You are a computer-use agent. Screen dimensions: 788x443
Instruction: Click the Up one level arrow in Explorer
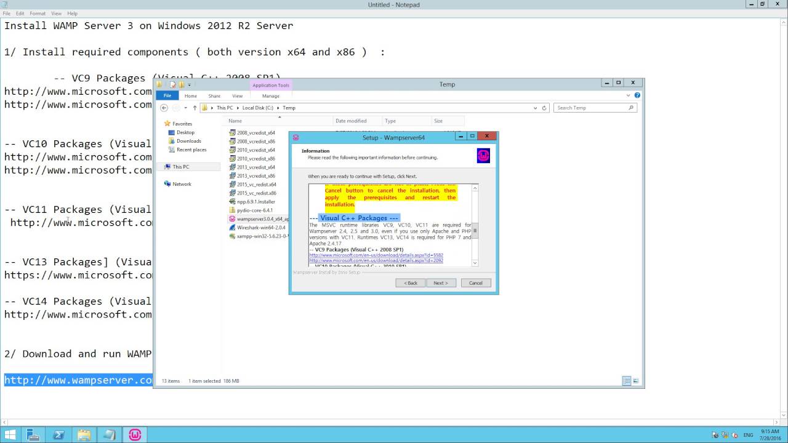[x=195, y=108]
